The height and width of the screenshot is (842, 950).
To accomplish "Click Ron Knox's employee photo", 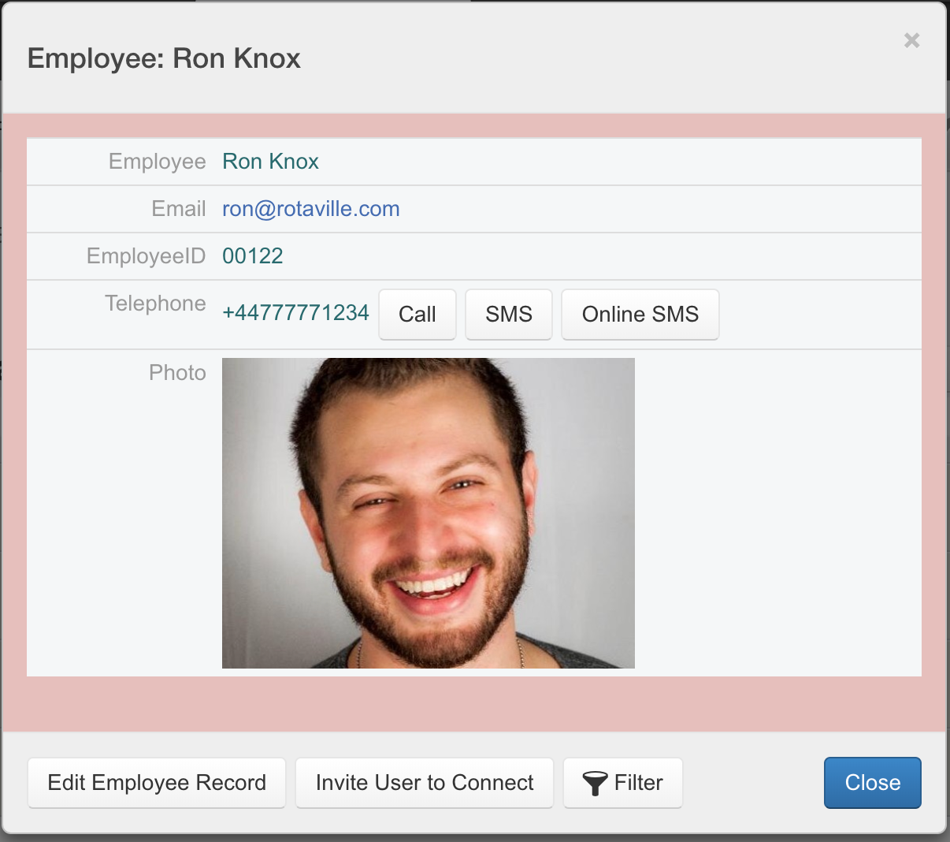I will (428, 513).
